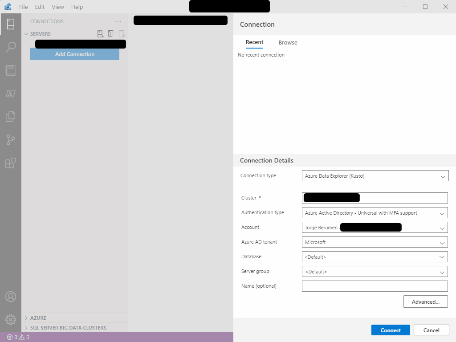Open the Accounts icon at bottom of activity bar
Screen dimensions: 456x342
[11, 296]
